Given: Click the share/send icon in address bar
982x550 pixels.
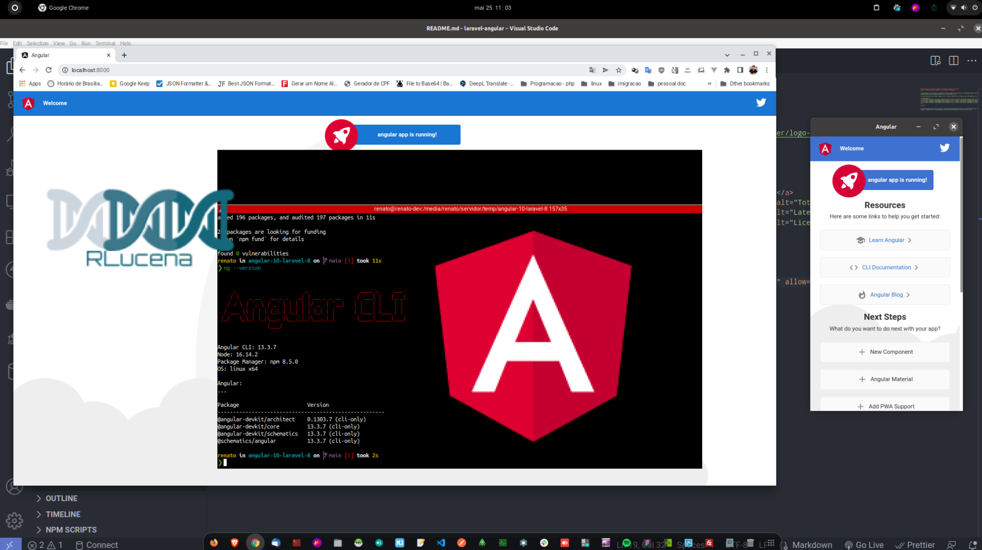Looking at the screenshot, I should (606, 70).
